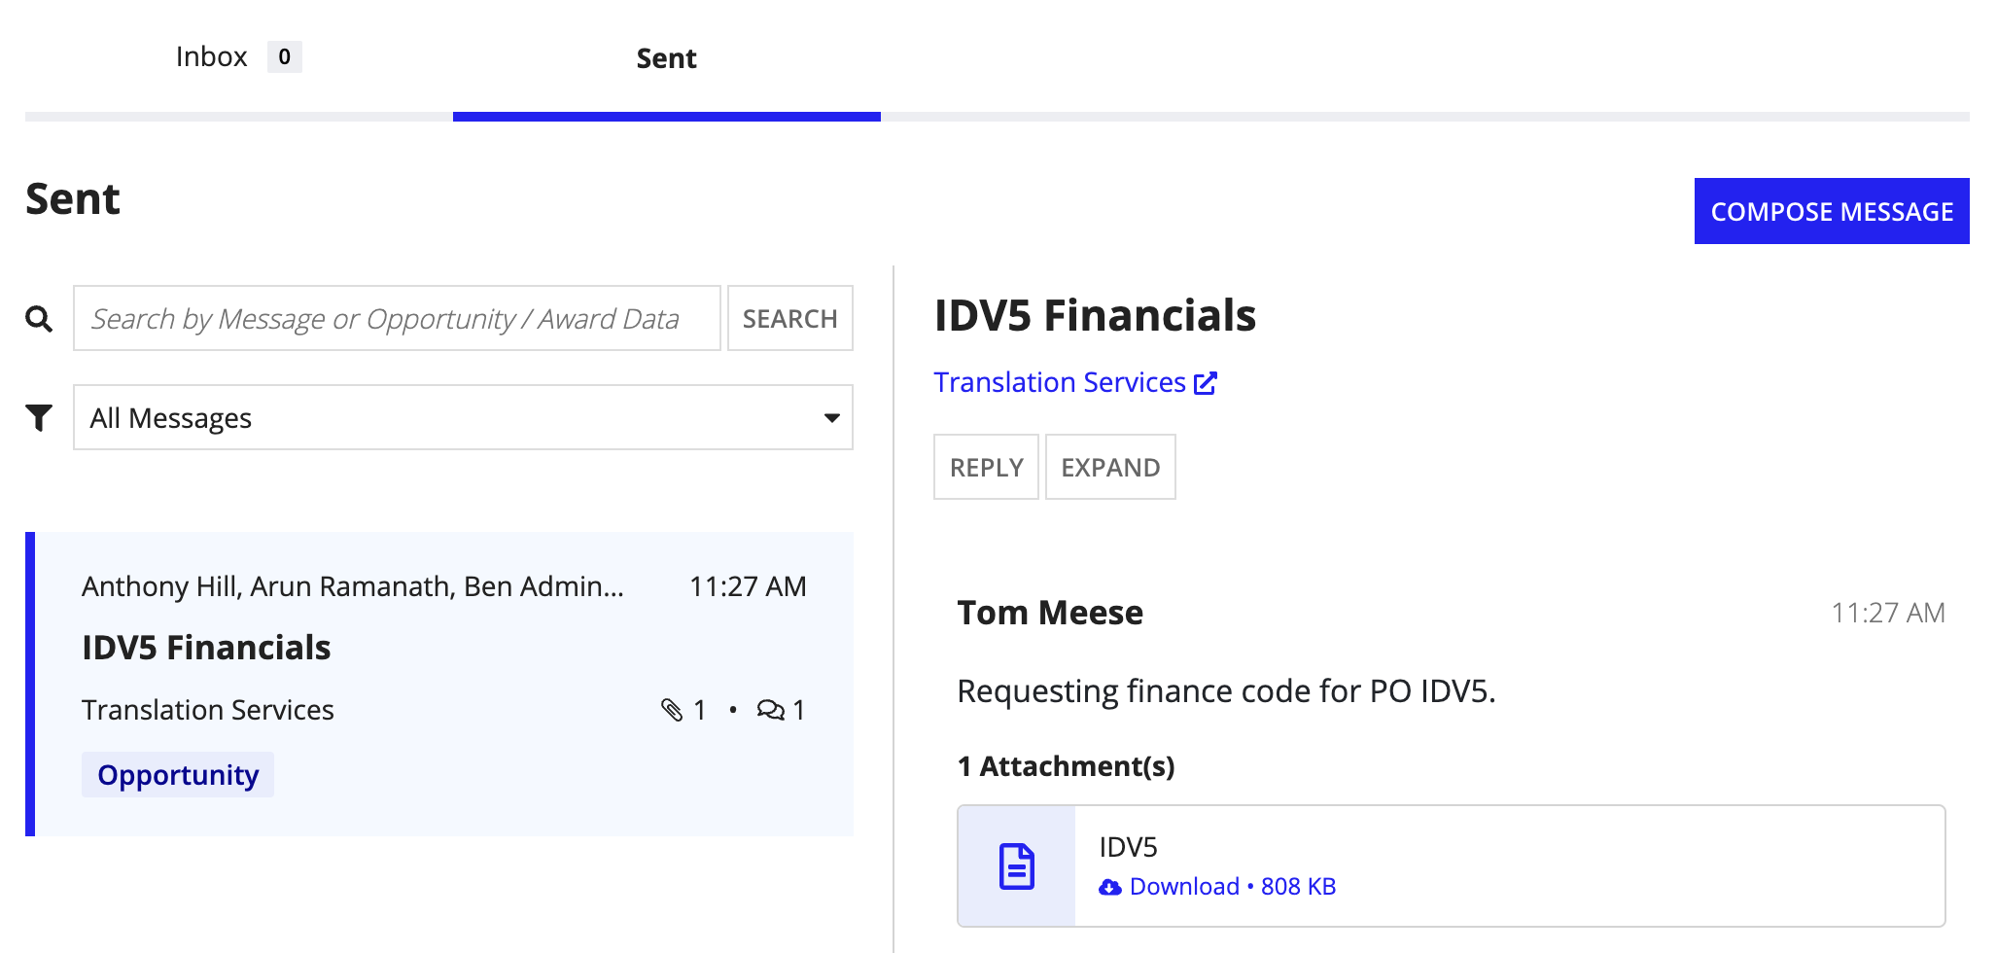The width and height of the screenshot is (1997, 953).
Task: Select the Sent tab
Action: coord(666,58)
